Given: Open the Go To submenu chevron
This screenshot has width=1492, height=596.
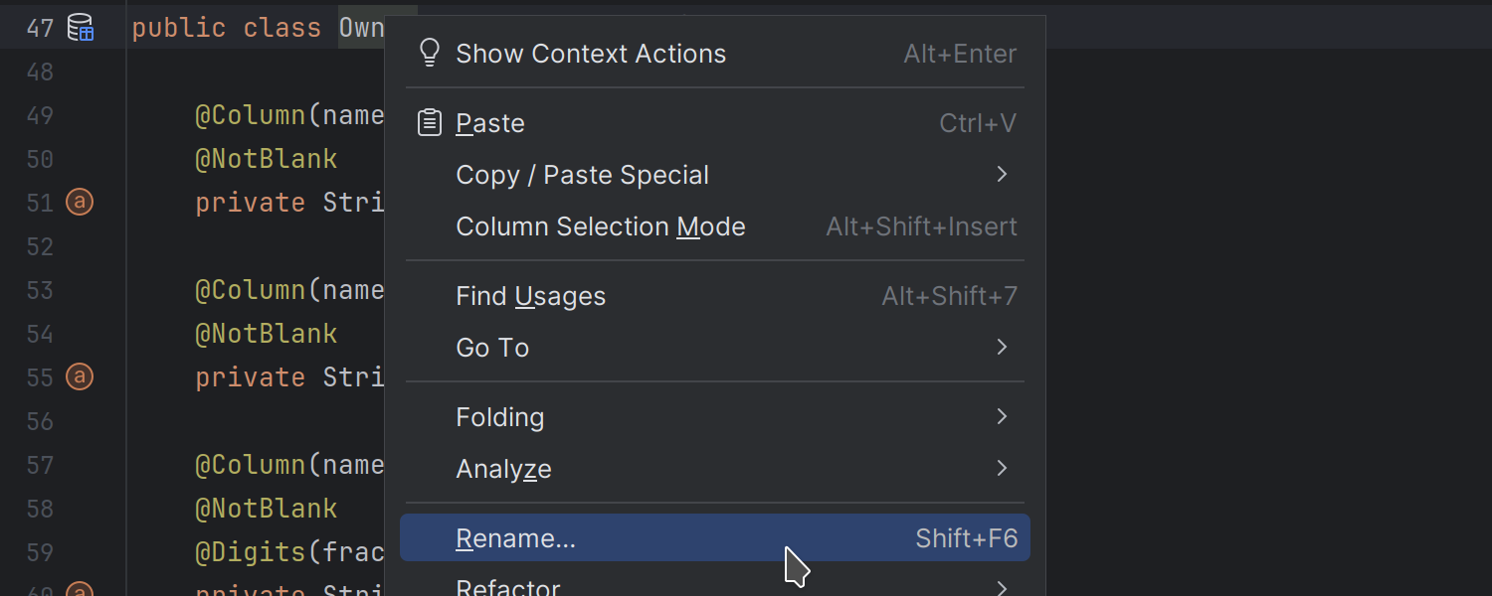Looking at the screenshot, I should click(x=1003, y=347).
